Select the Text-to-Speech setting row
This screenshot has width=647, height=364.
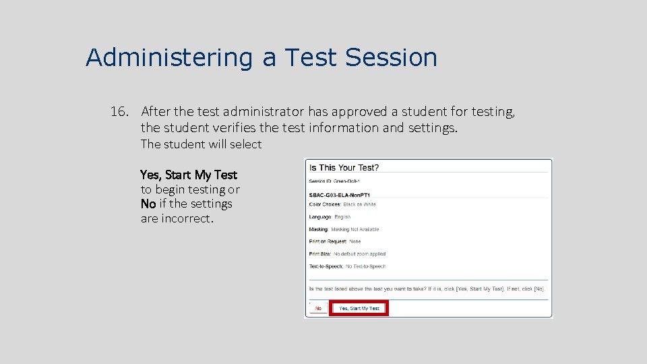(x=347, y=266)
